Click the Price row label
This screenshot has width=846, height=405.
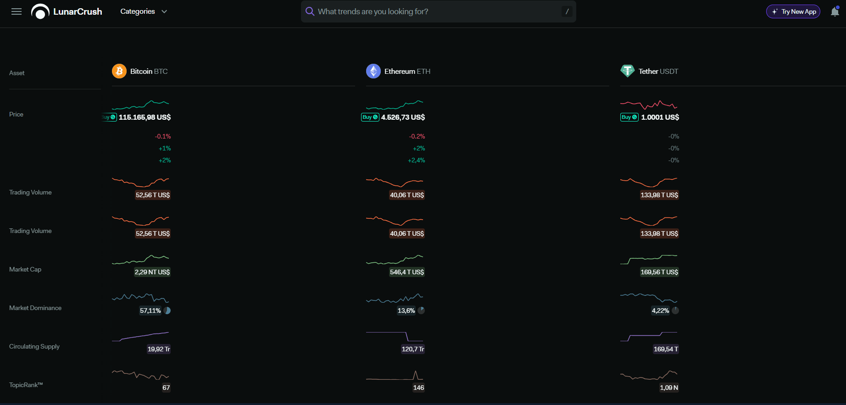click(16, 114)
